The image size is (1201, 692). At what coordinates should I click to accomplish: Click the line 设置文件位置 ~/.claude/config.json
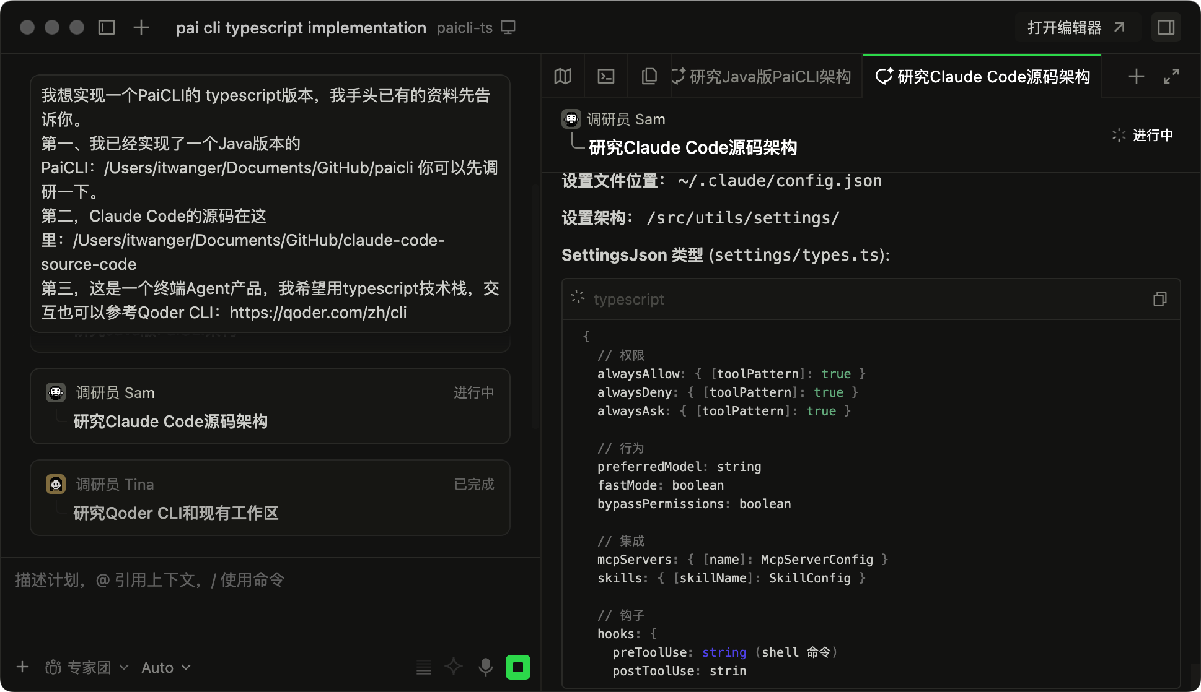click(722, 181)
